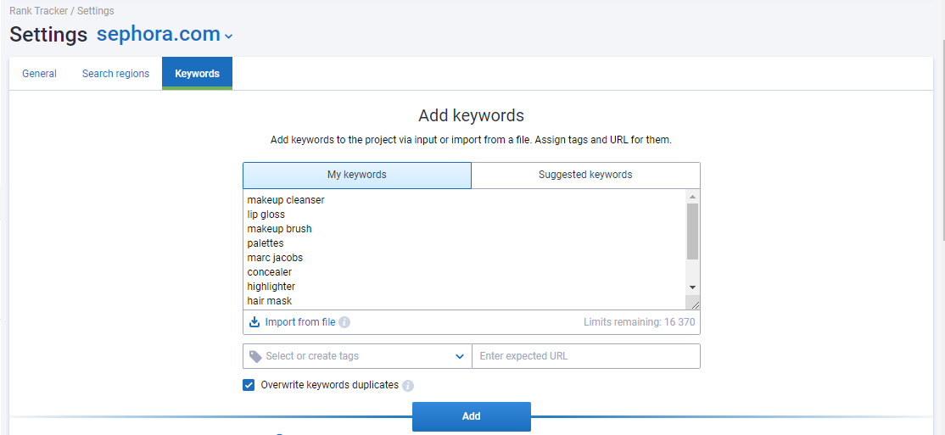Click the 'highlighter' keyword line

(x=271, y=287)
